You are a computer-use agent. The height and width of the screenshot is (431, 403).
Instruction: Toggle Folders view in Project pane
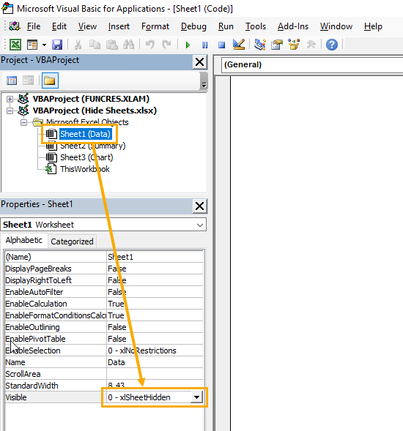pyautogui.click(x=50, y=80)
